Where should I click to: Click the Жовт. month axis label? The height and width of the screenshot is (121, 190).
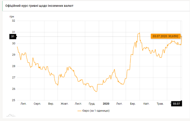coord(65,104)
